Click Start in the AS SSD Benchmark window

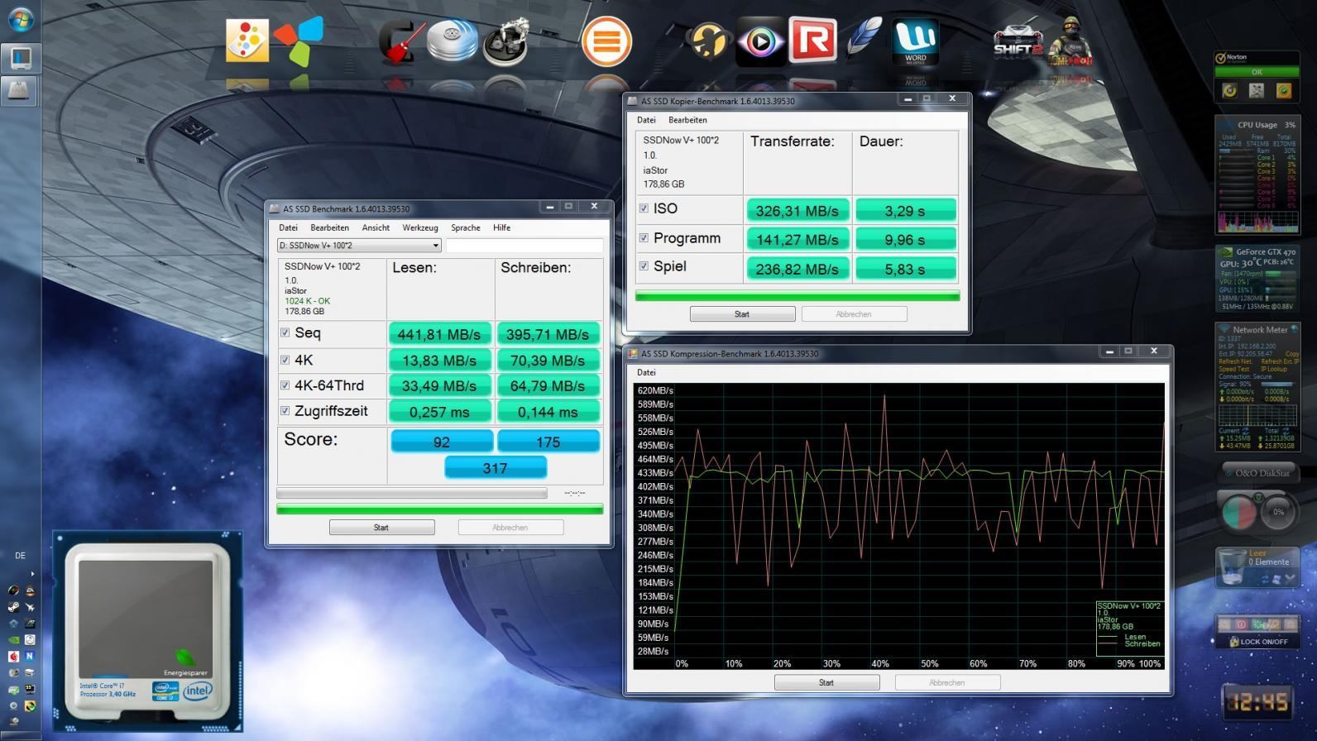381,528
